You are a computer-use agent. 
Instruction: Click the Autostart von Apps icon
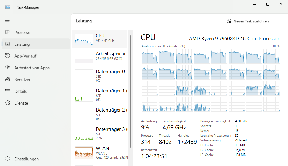tap(7, 68)
